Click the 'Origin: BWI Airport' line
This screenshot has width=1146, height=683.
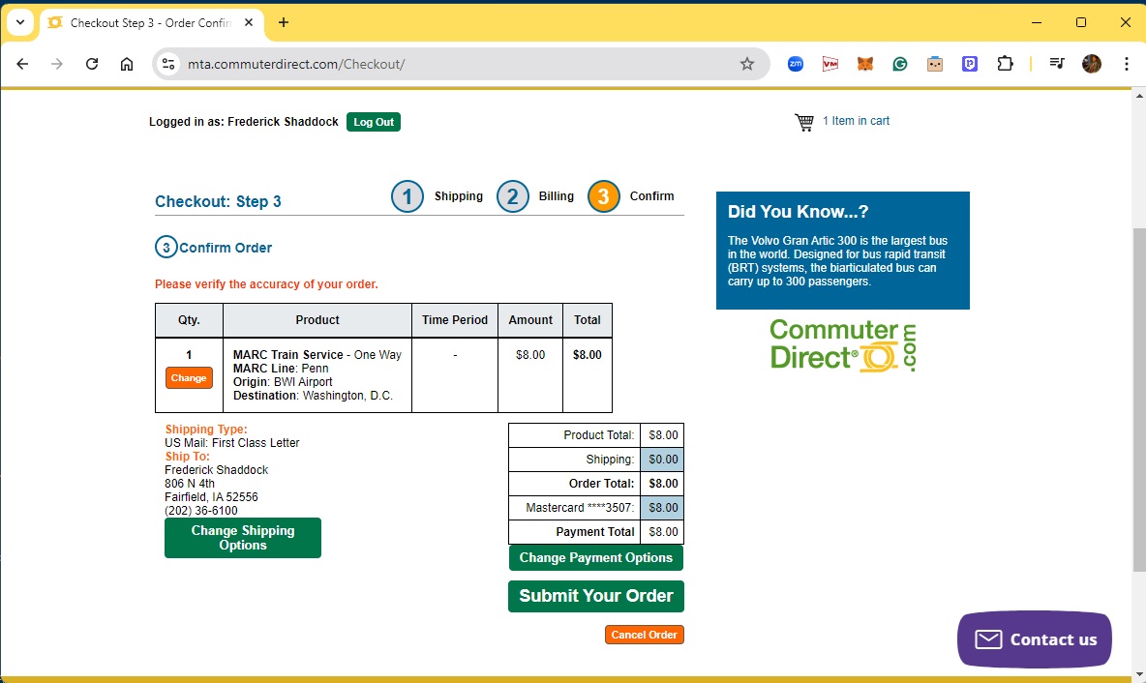283,382
